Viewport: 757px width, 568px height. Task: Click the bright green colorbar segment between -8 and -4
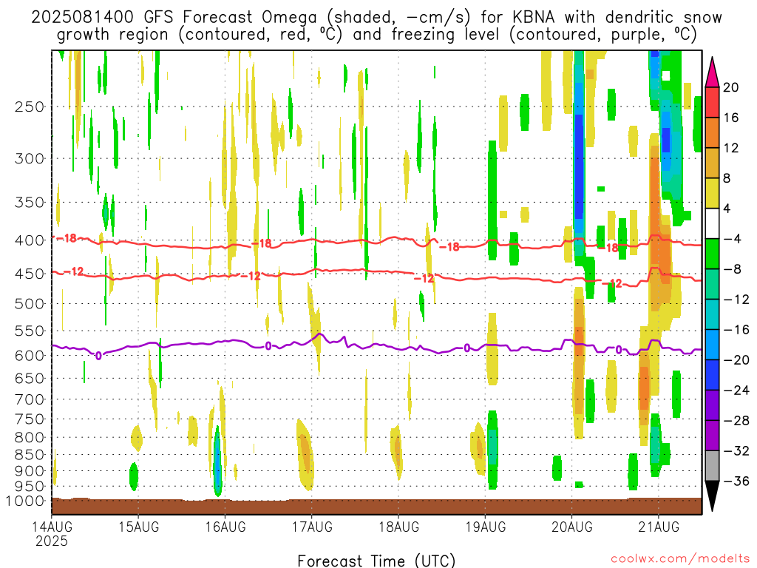pyautogui.click(x=712, y=254)
